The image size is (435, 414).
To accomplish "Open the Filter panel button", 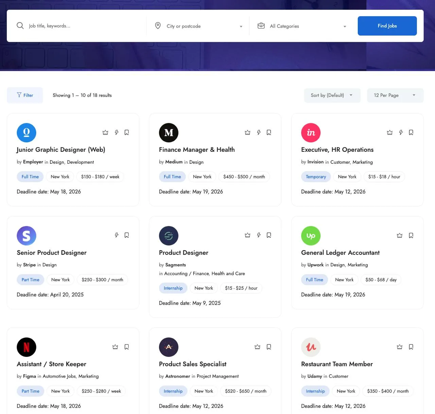I will (x=25, y=95).
